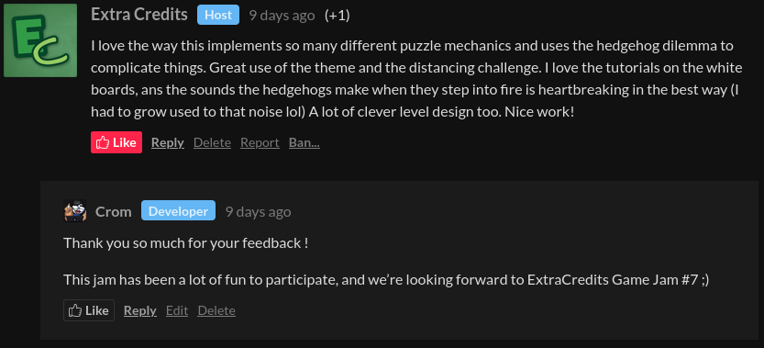
Task: Open the Ban... options for Extra Credits
Action: tap(304, 142)
